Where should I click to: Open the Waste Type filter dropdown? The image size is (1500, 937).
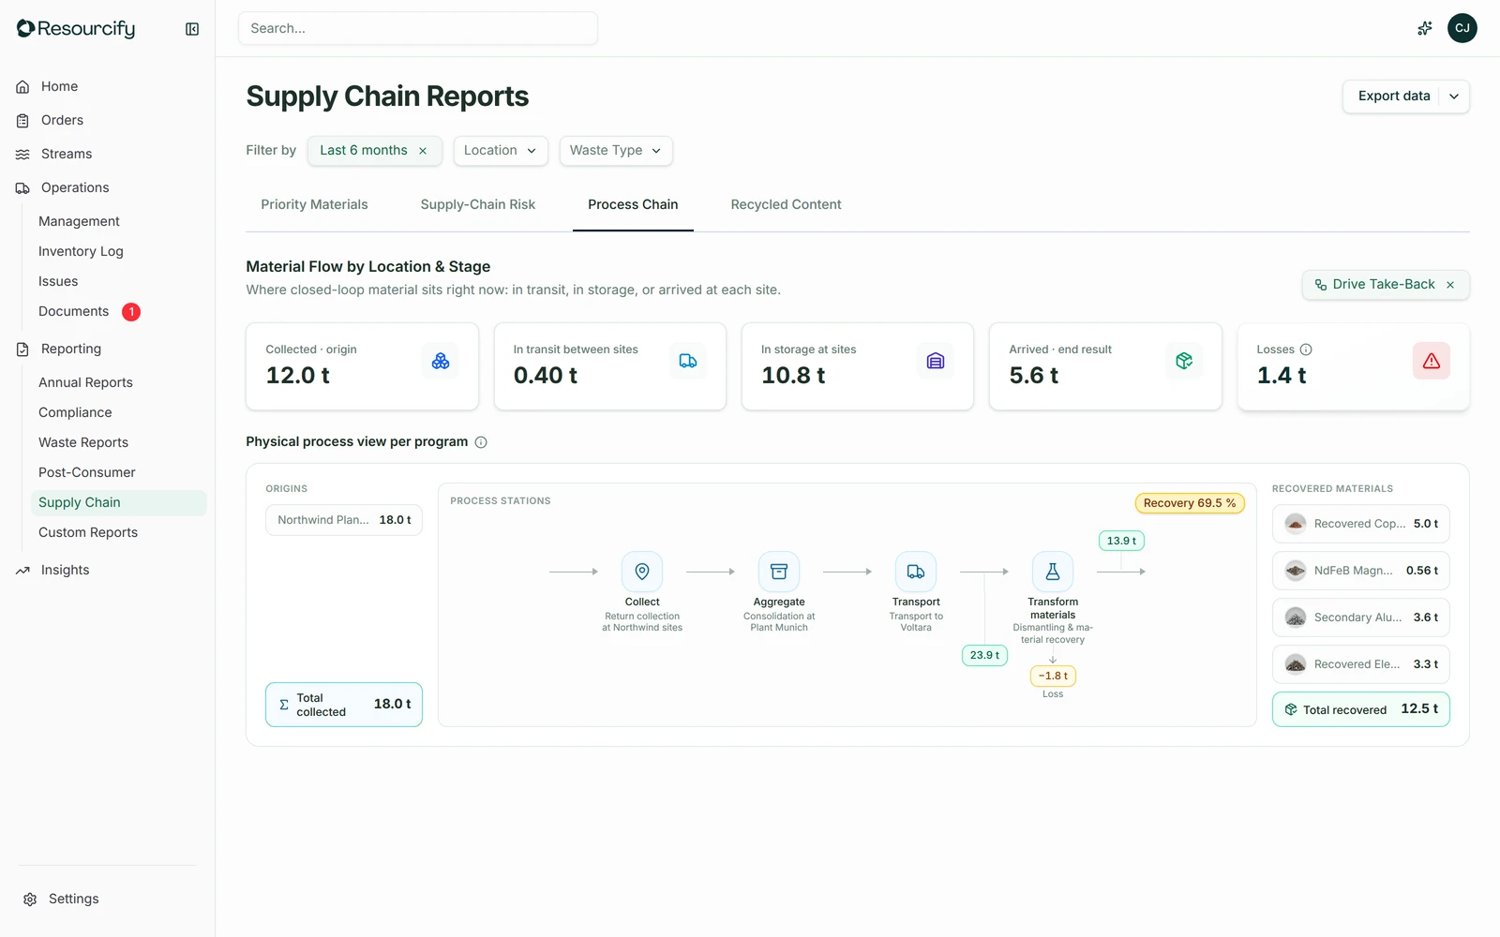pyautogui.click(x=616, y=151)
